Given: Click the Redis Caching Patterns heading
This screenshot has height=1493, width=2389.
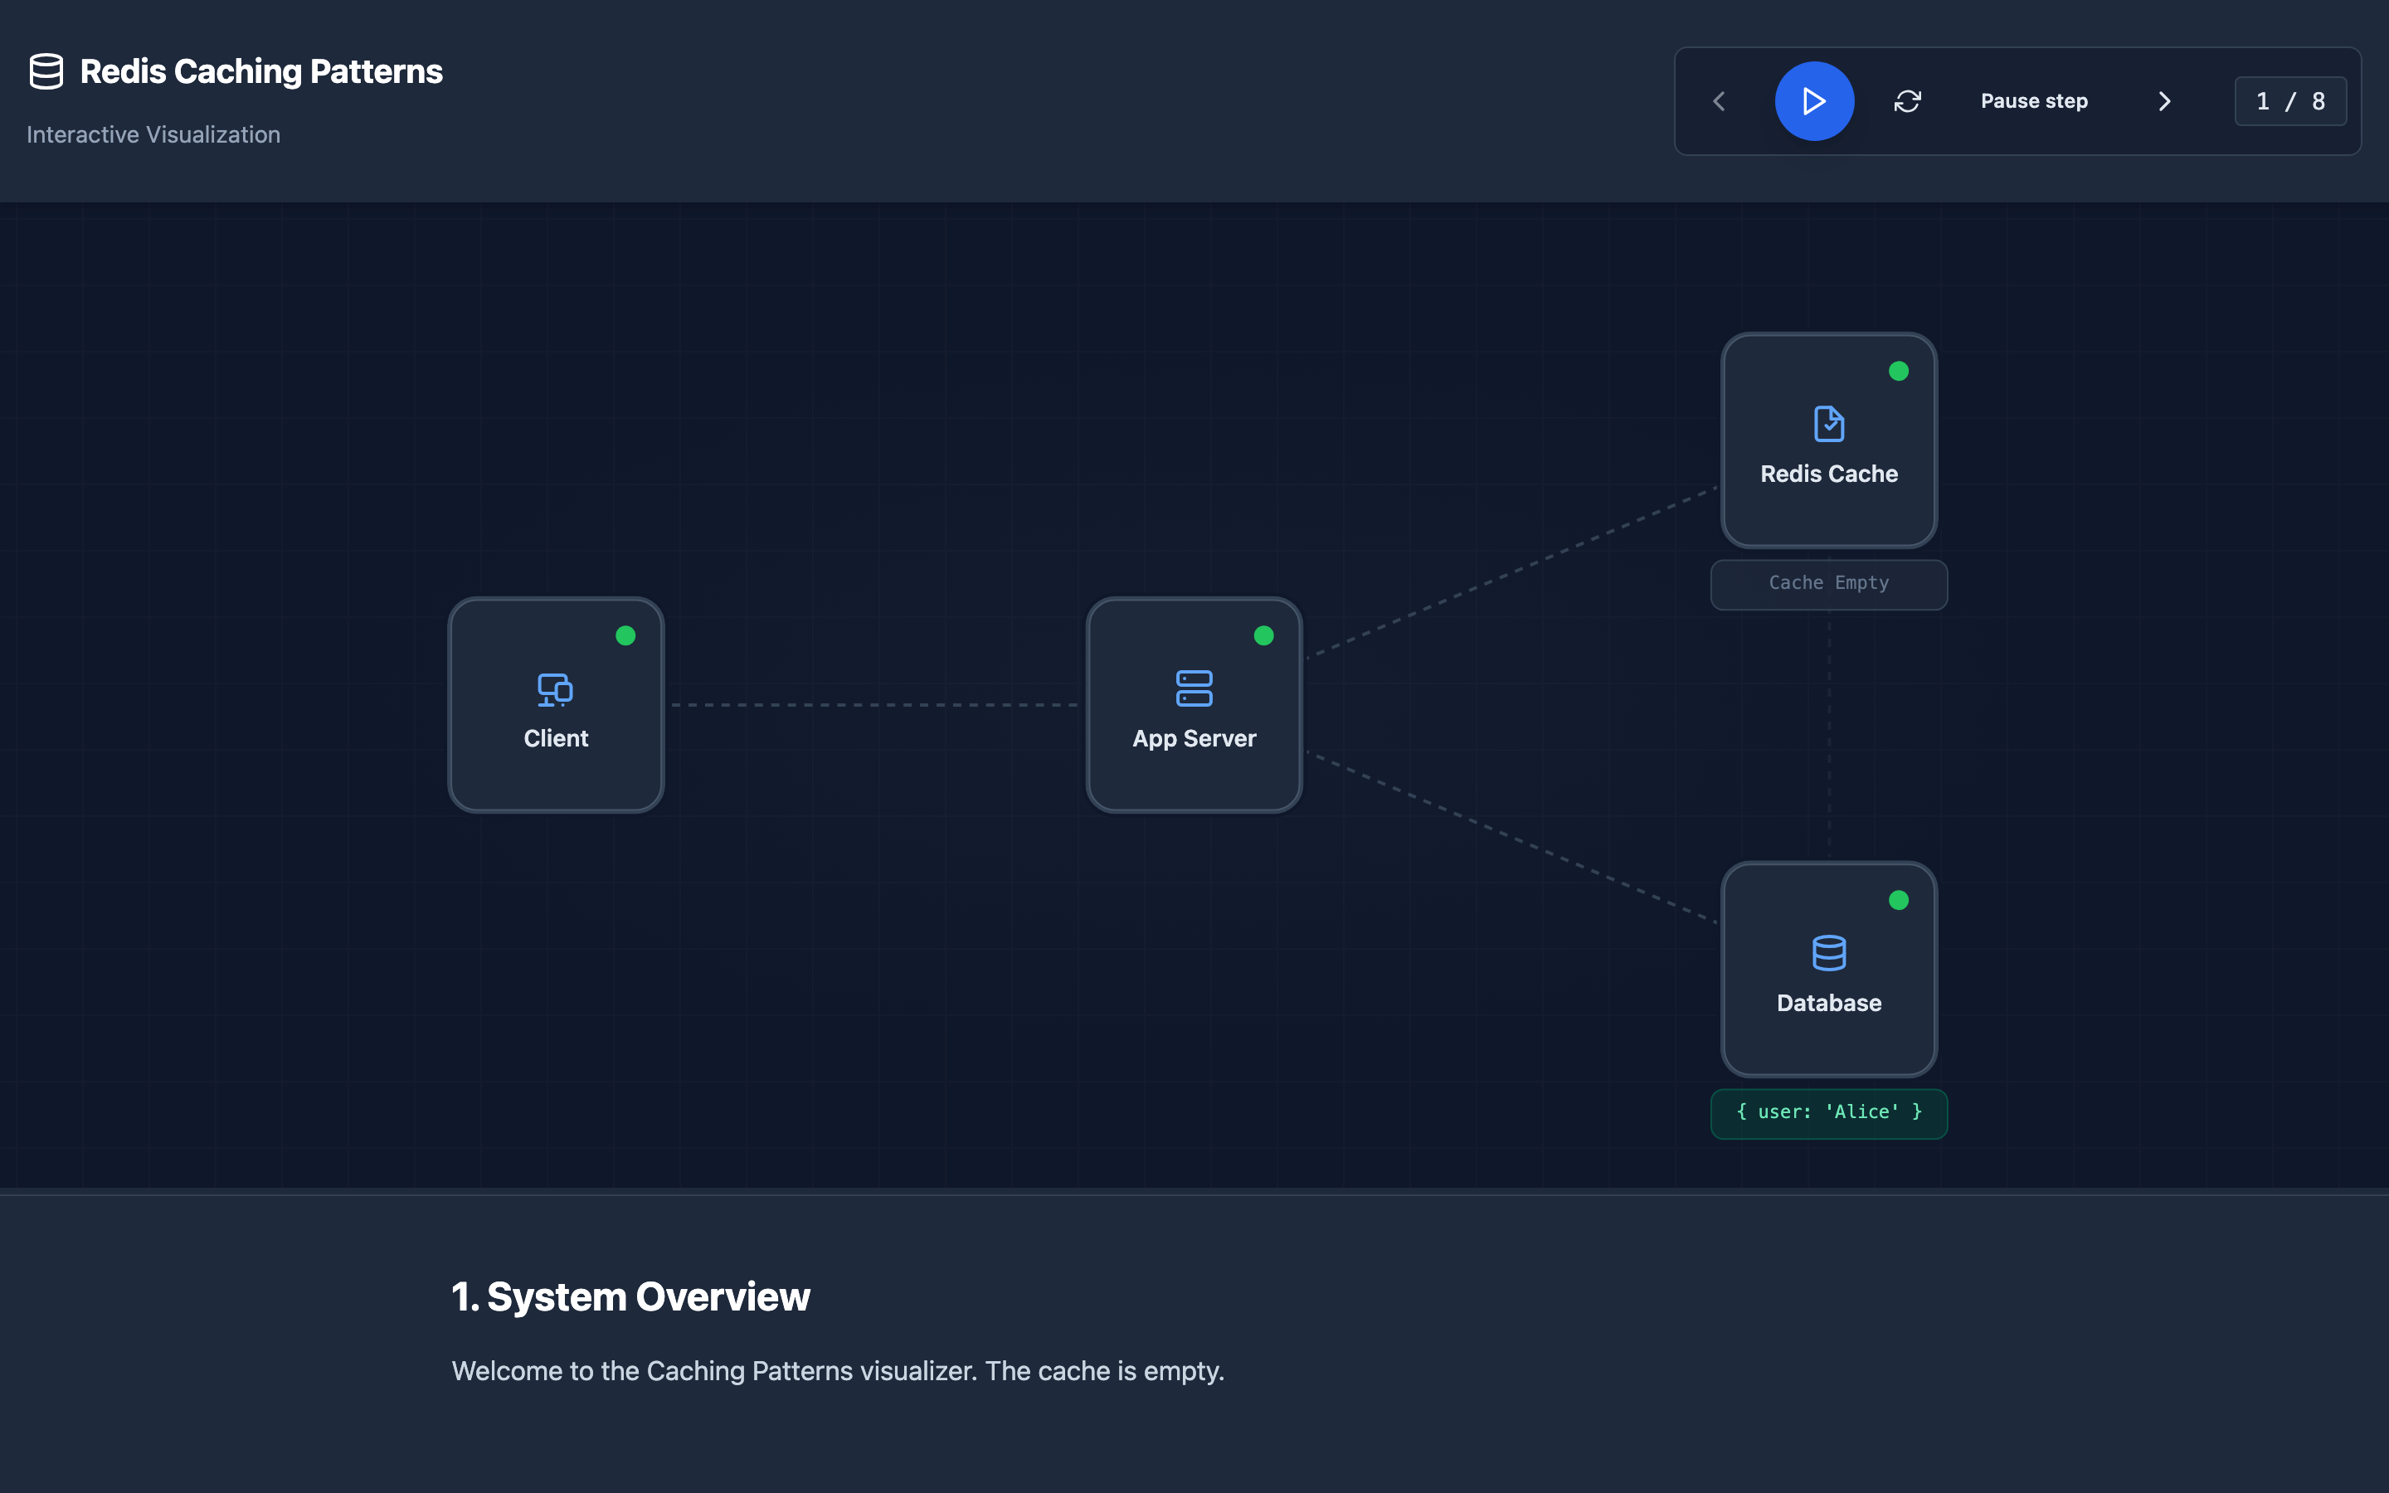Looking at the screenshot, I should [260, 71].
